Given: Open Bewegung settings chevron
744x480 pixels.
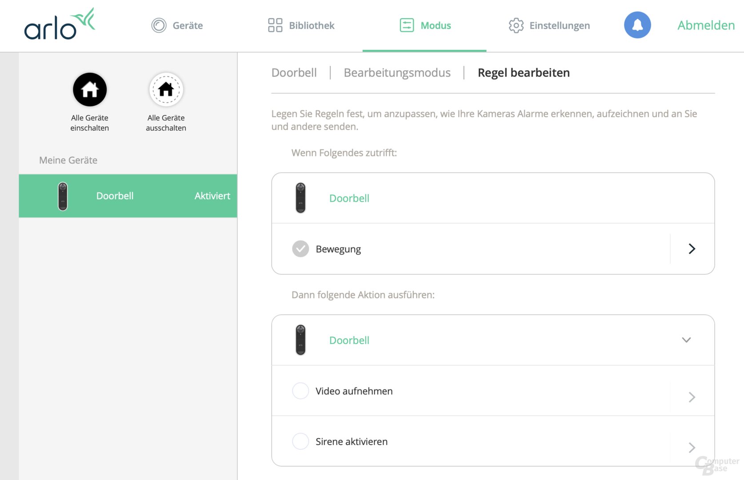Looking at the screenshot, I should [x=692, y=249].
